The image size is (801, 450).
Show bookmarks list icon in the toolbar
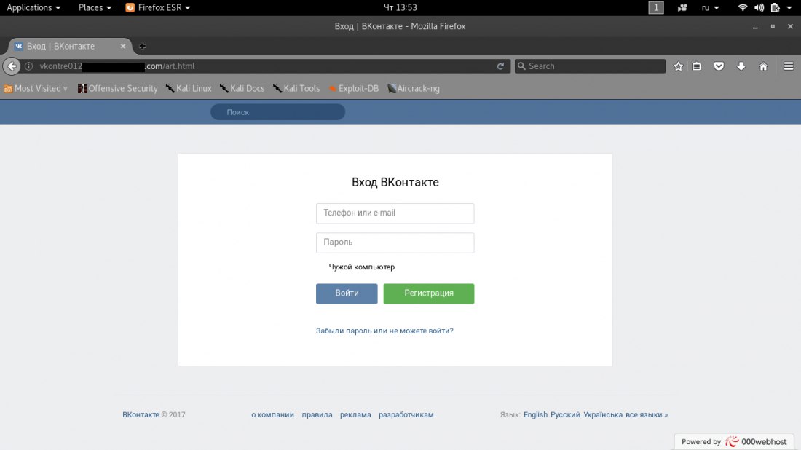pos(697,66)
